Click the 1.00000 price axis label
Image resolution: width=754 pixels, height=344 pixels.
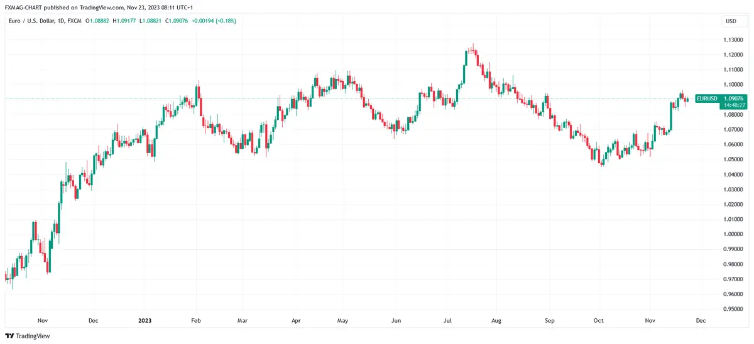(733, 234)
